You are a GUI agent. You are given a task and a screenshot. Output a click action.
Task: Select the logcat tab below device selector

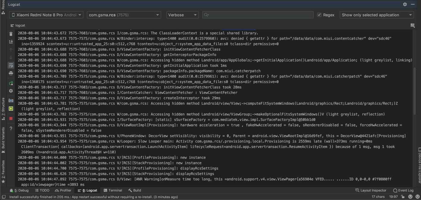(18, 26)
